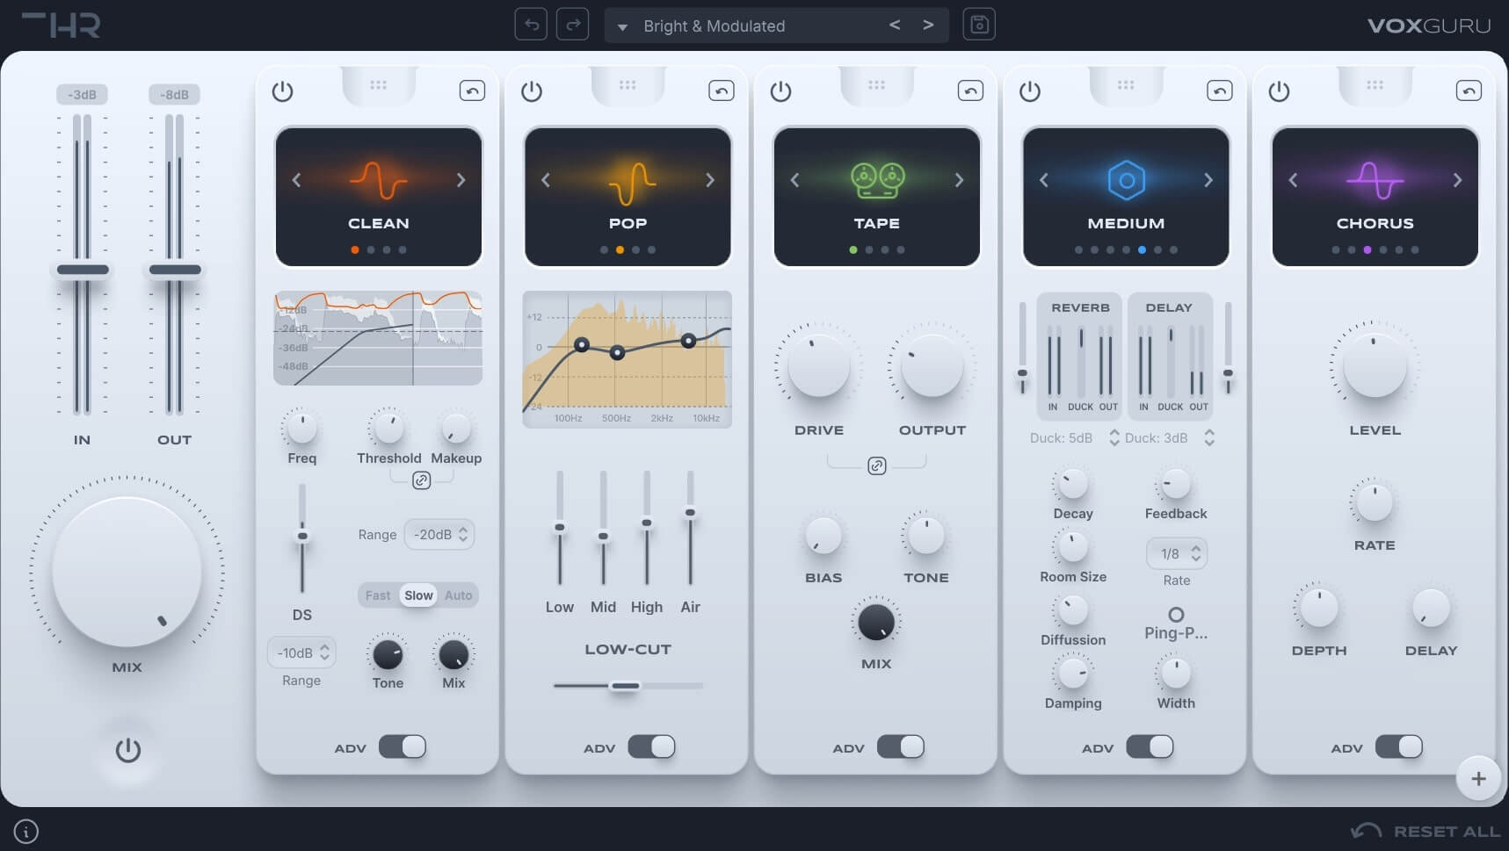Reset the Clean compressor module

click(x=472, y=90)
